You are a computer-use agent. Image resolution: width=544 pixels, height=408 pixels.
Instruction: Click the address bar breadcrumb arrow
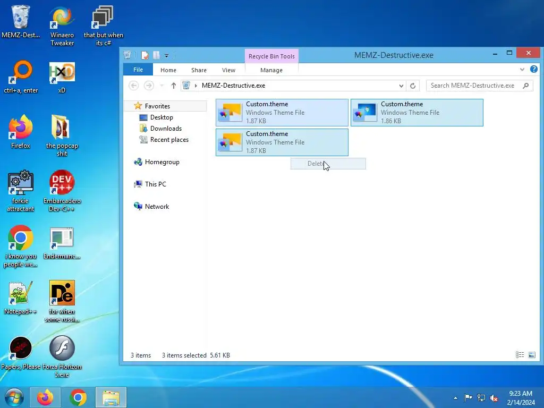pyautogui.click(x=196, y=86)
